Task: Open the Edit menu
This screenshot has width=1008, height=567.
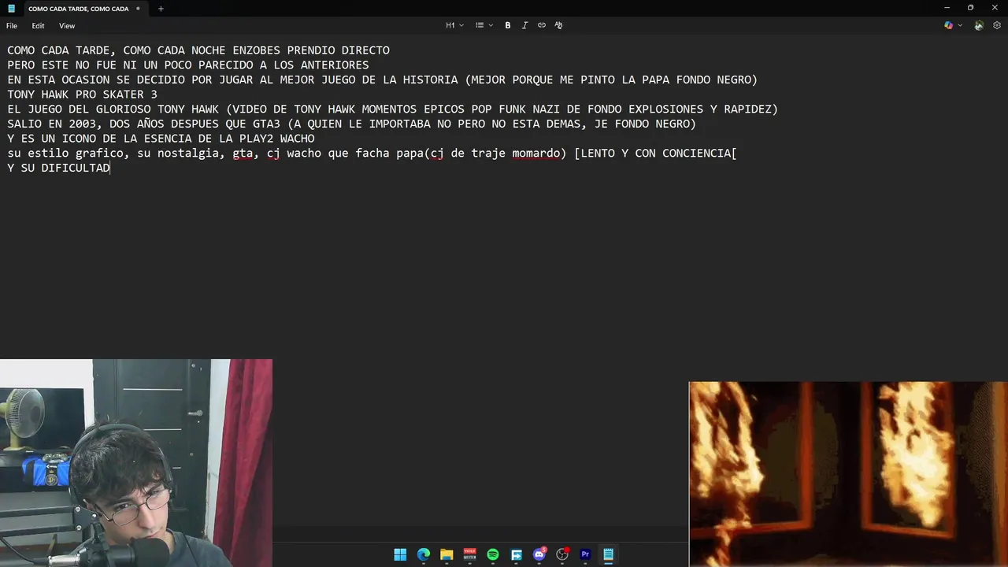Action: (x=38, y=26)
